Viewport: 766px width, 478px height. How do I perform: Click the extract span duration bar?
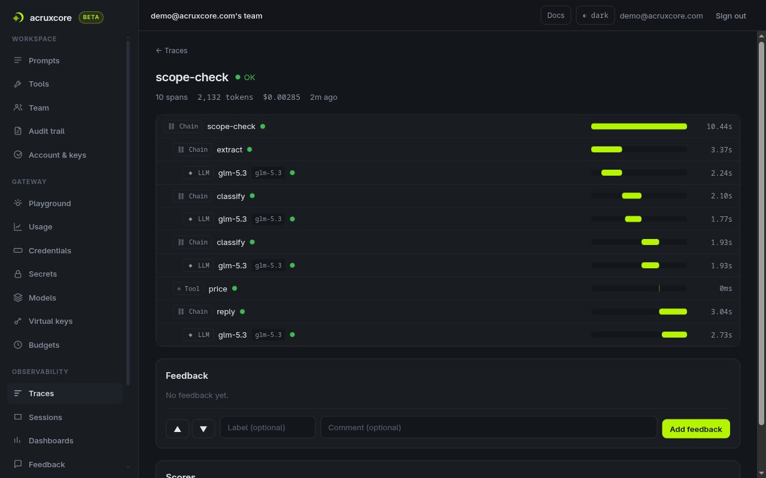[607, 150]
